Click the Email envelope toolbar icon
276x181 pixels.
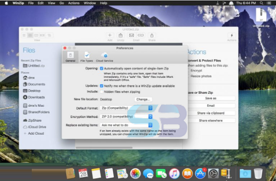click(x=132, y=35)
